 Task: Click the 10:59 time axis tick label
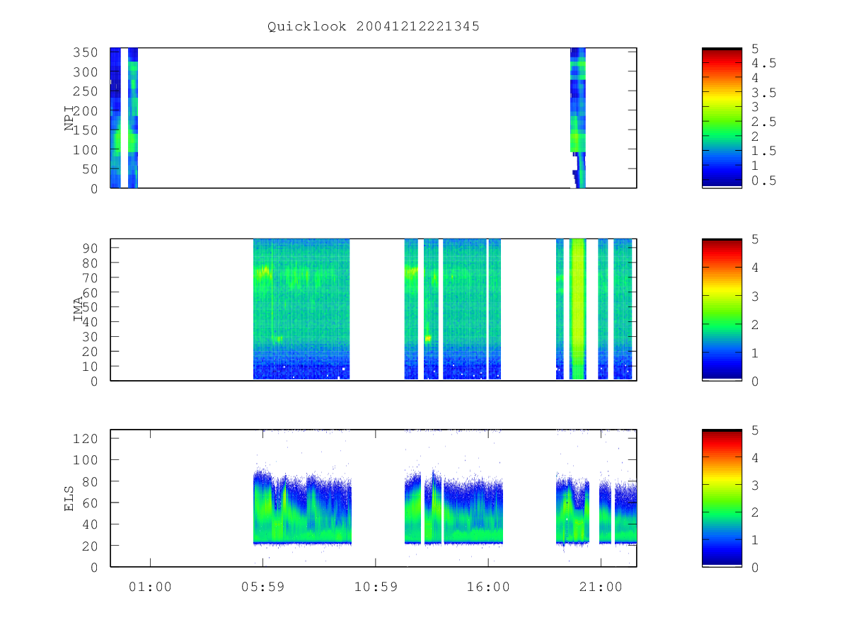point(375,587)
